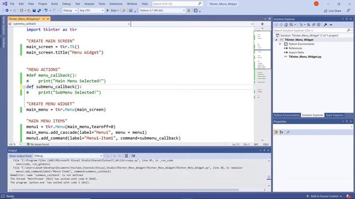Click the Clear All icon in Output toolbar
355x199 pixels.
click(126, 156)
